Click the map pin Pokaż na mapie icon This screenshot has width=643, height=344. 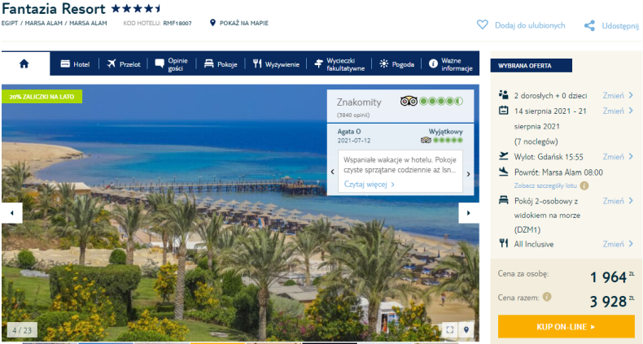[212, 23]
